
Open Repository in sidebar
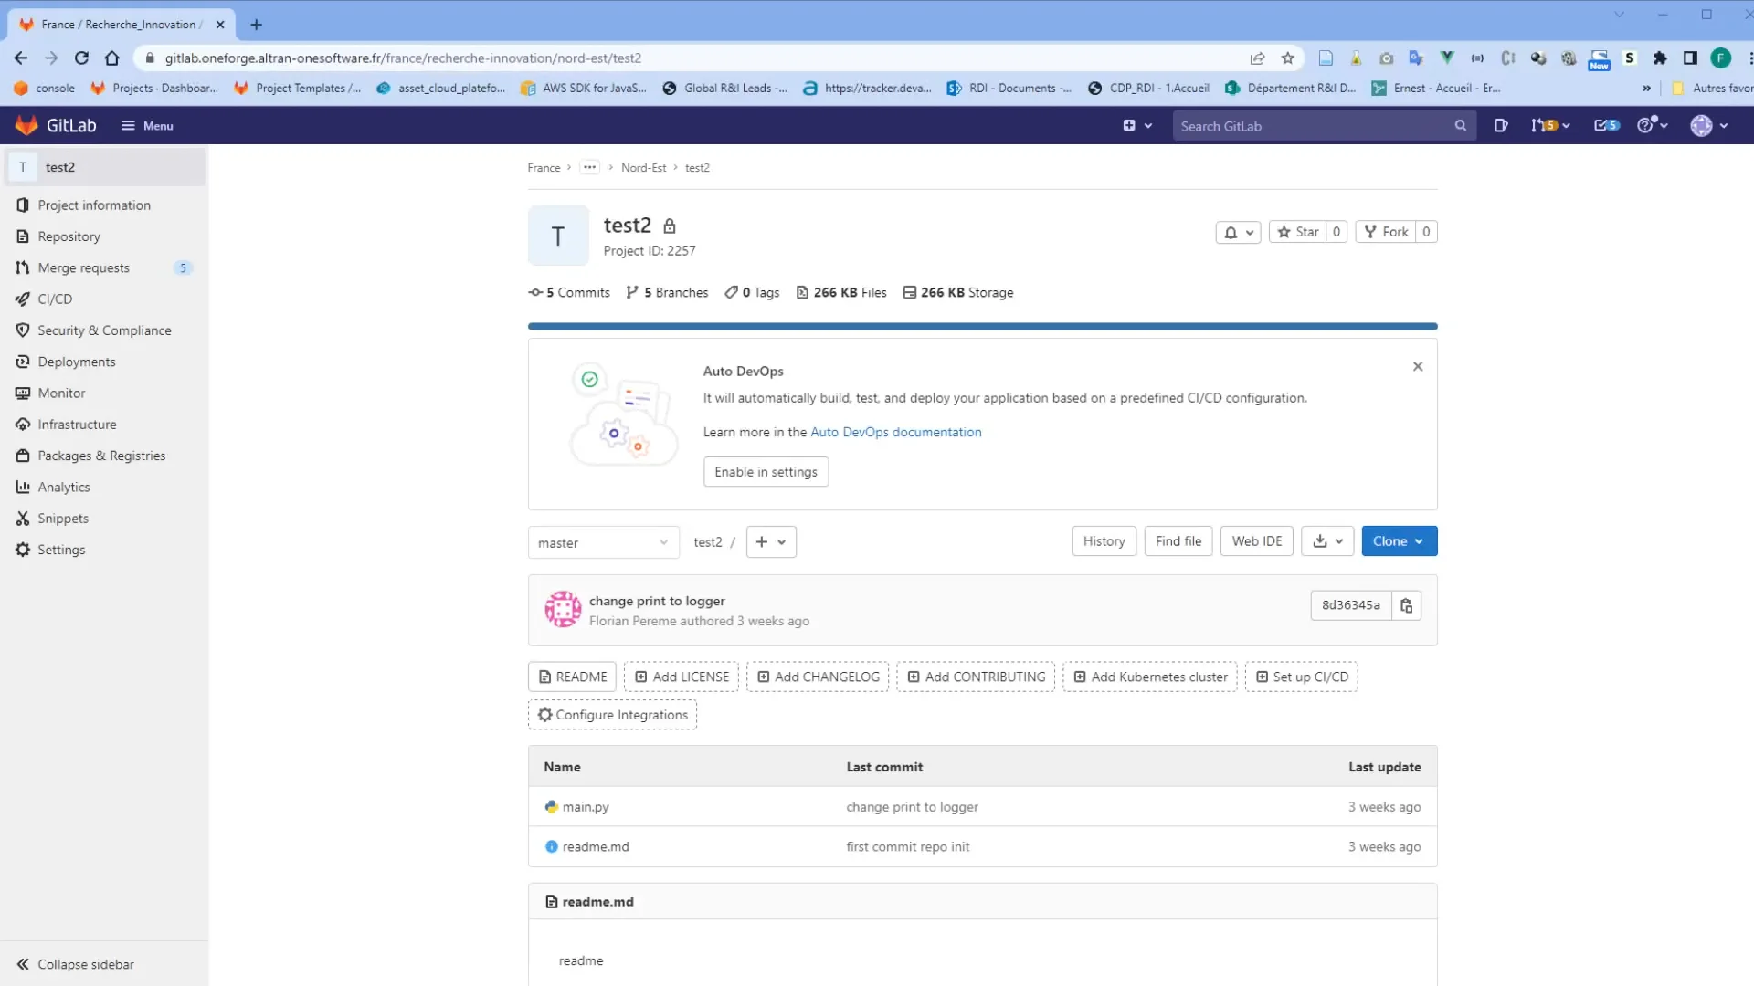[69, 236]
